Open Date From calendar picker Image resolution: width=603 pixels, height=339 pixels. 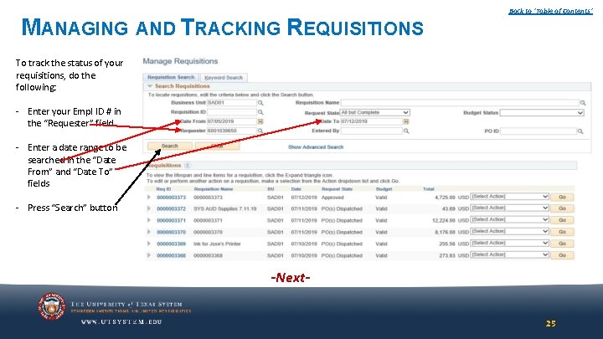point(260,121)
